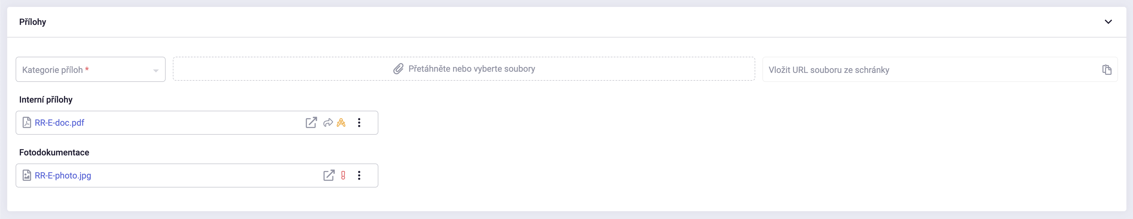Open the three-dot menu for RR-E-photo.jpg
Viewport: 1133px width, 219px height.
coord(359,175)
